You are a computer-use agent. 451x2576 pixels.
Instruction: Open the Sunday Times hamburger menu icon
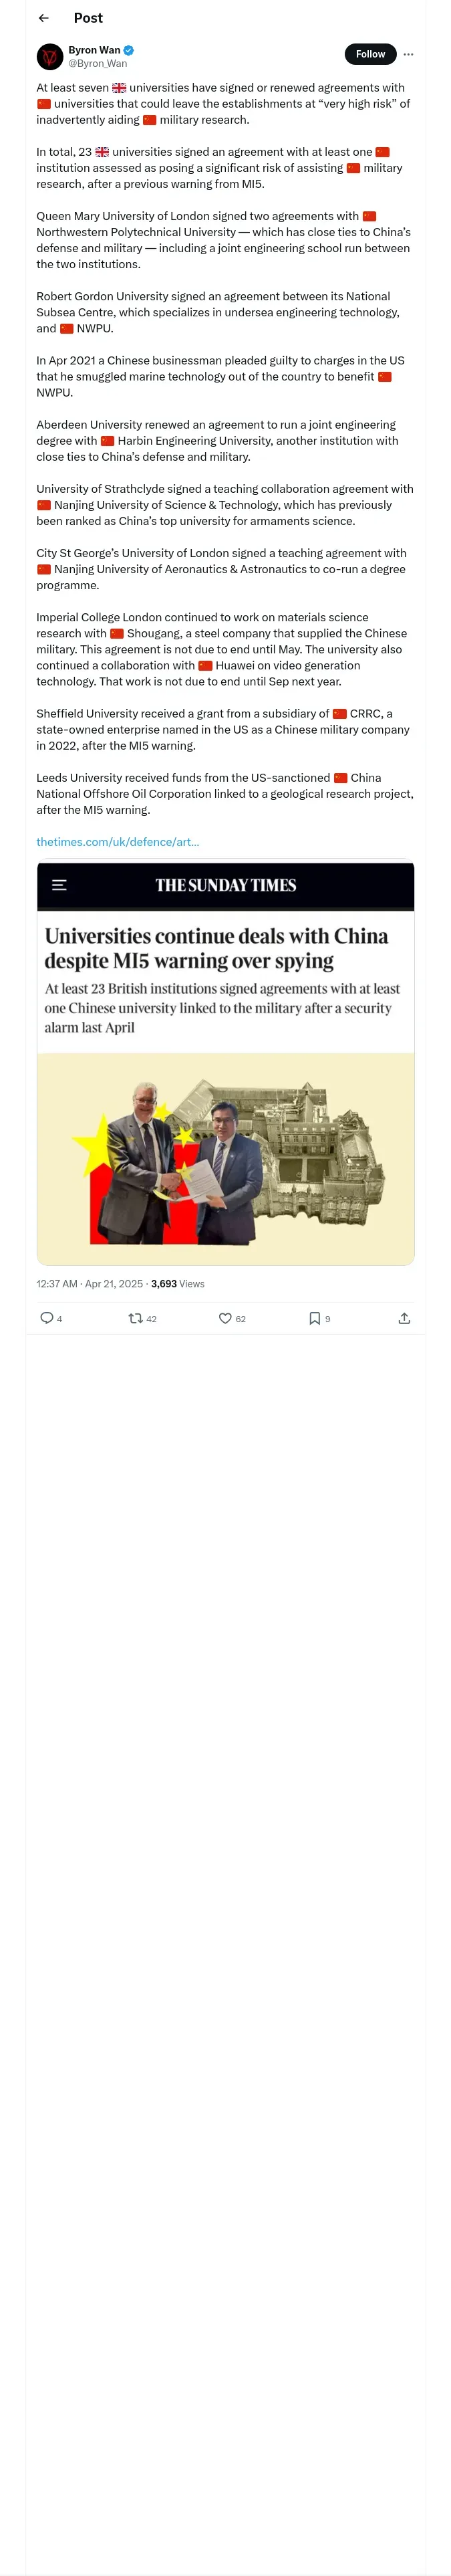tap(59, 885)
